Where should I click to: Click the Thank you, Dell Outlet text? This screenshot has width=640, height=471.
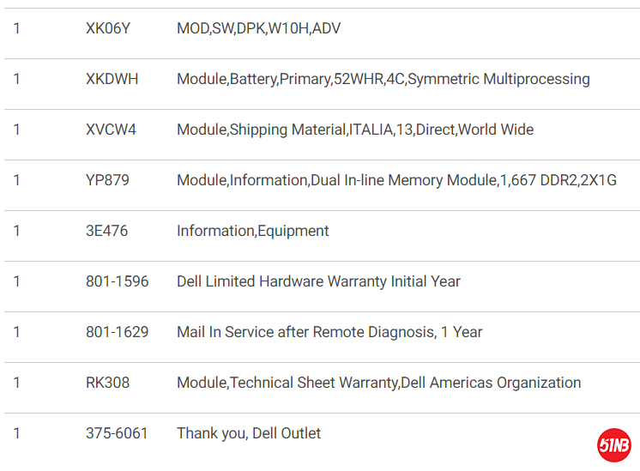[x=248, y=433]
